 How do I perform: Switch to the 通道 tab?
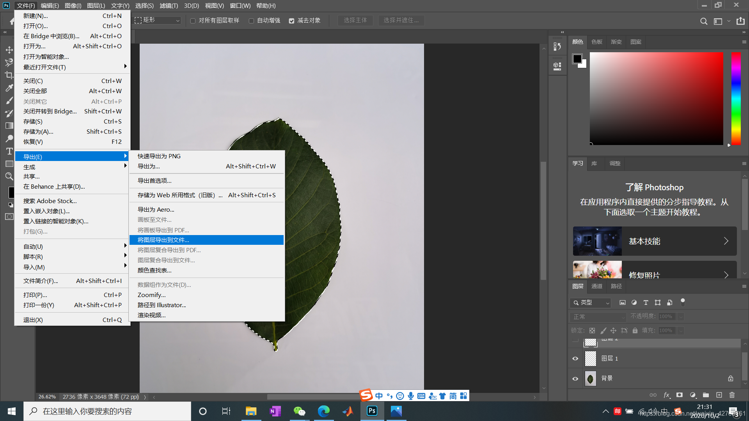click(596, 286)
